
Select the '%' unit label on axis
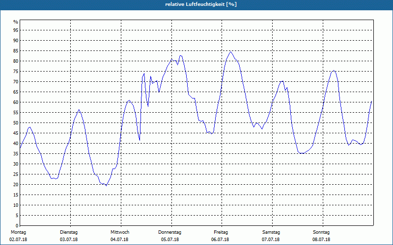16,22
